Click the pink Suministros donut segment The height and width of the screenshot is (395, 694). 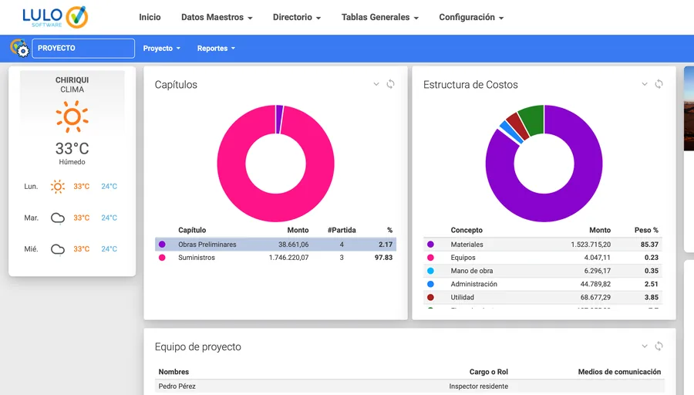coord(276,208)
